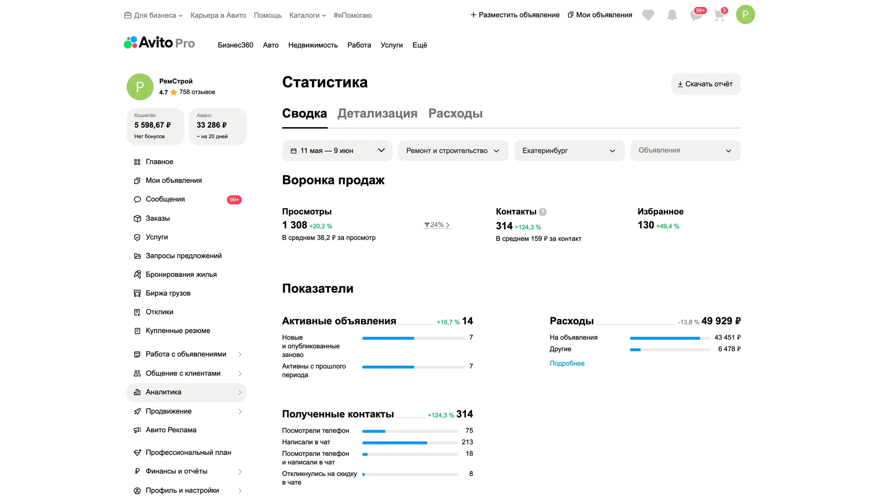Open Ещё in main navigation
Screen dimensions: 879x499
(420, 45)
